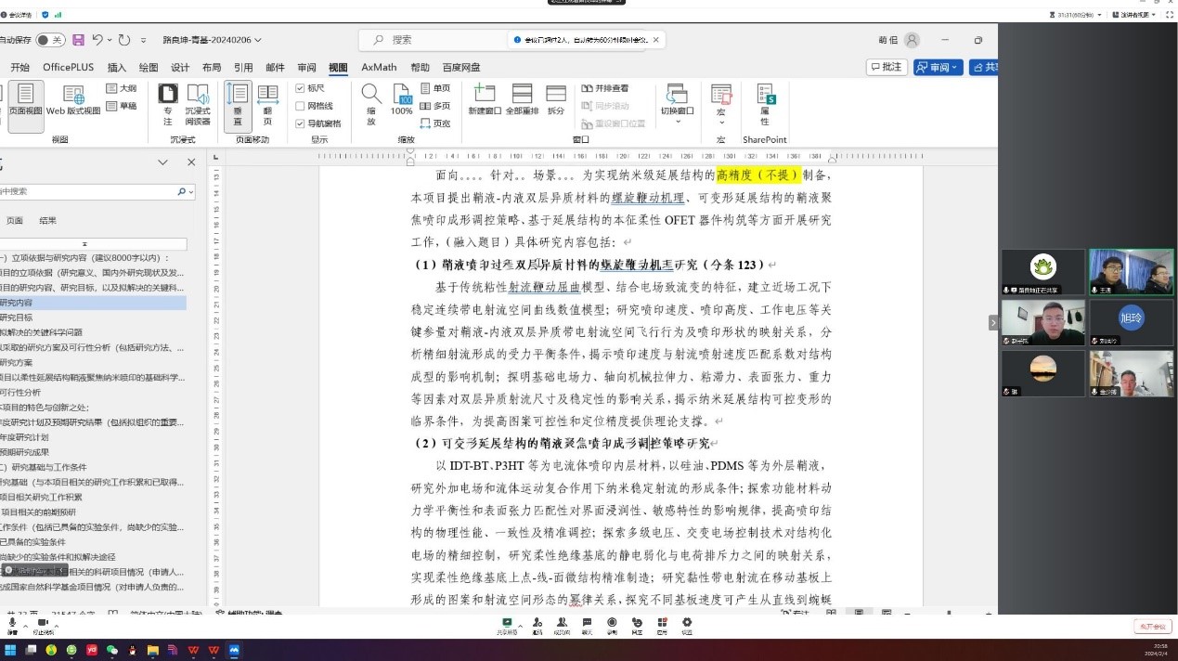Open meeting settings gear in bottom toolbar
Screen dimensions: 1178x661
click(686, 626)
